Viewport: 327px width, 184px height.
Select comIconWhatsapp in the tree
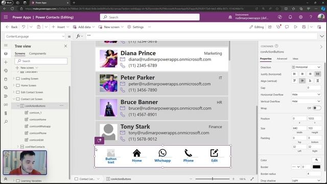pyautogui.click(x=40, y=126)
